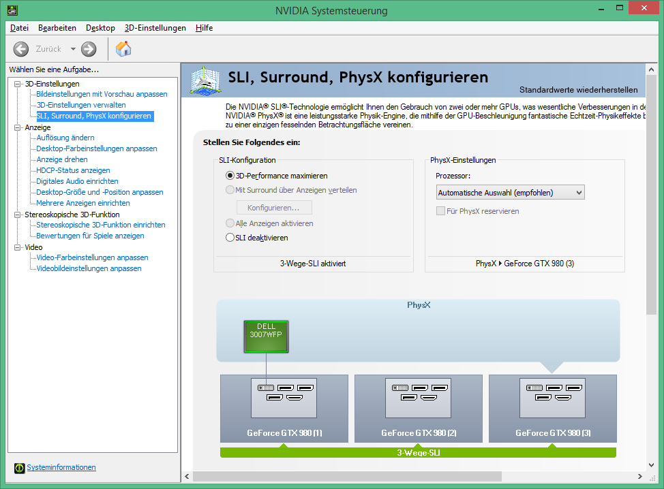Open the 3D-Einstellungen menu
Screen dimensions: 664x489
pos(155,28)
